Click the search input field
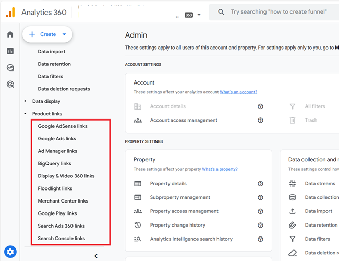 [279, 12]
